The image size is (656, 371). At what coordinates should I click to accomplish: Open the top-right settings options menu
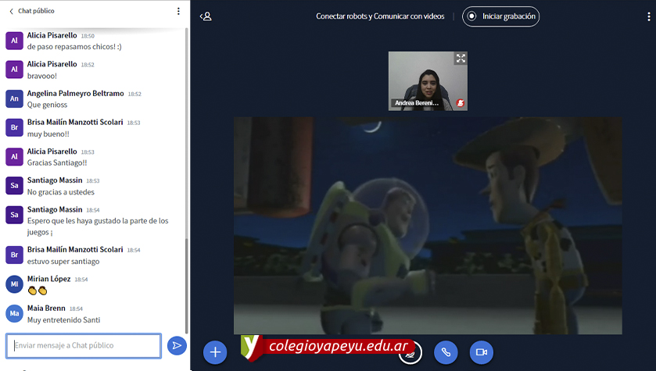[x=648, y=16]
